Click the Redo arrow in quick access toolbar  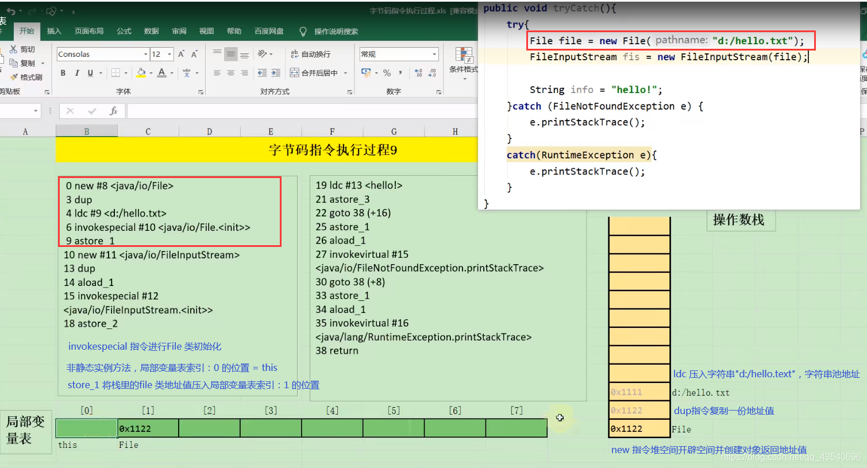pyautogui.click(x=31, y=11)
